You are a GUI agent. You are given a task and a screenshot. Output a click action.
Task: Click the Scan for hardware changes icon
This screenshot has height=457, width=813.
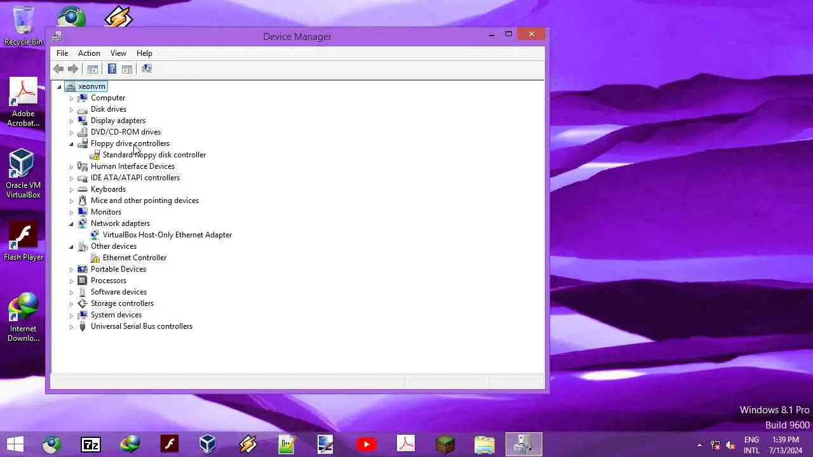point(147,69)
